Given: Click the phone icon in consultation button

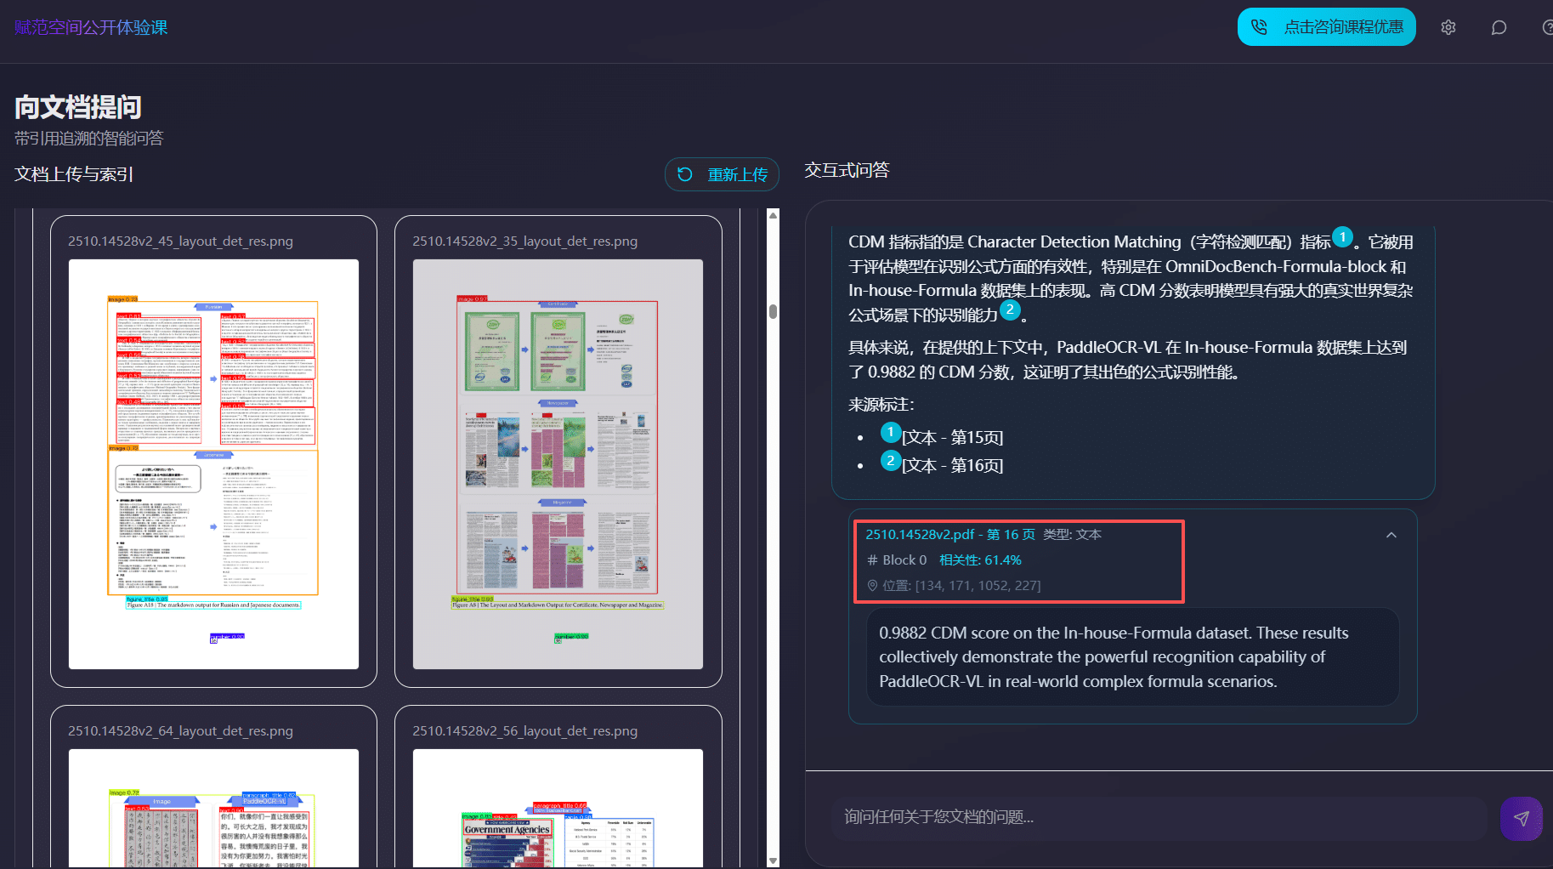Looking at the screenshot, I should pos(1260,27).
